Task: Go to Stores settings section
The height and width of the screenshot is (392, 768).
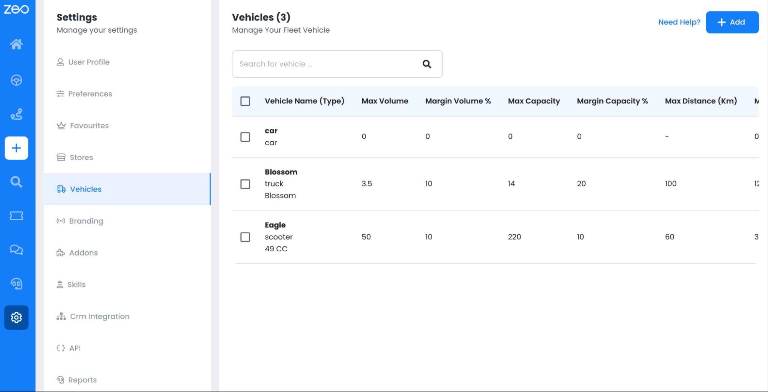Action: click(81, 158)
